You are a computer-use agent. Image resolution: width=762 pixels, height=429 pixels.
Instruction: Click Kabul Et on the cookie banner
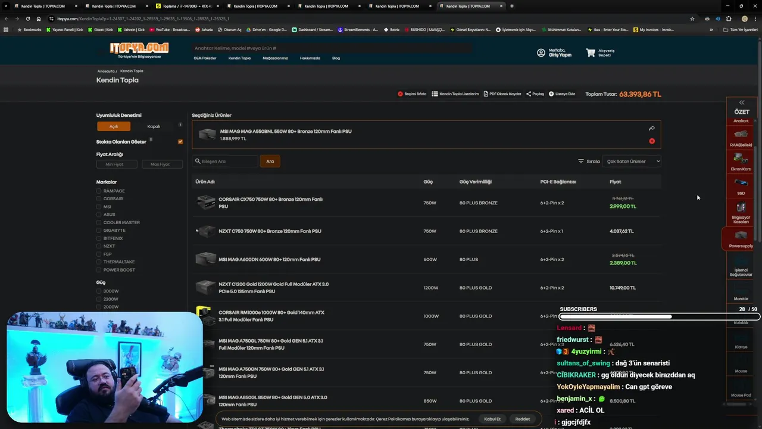(x=492, y=419)
